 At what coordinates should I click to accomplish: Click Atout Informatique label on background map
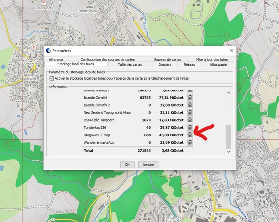(x=88, y=9)
